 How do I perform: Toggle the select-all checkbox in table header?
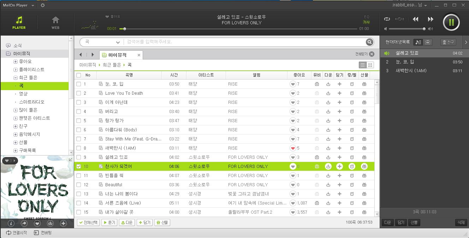coord(79,75)
